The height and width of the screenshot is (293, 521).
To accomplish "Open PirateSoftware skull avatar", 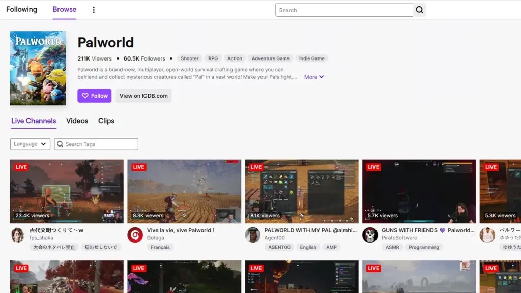I will (370, 235).
